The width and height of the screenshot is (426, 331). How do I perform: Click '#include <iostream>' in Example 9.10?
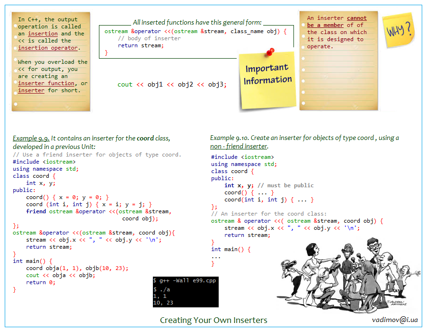[242, 157]
